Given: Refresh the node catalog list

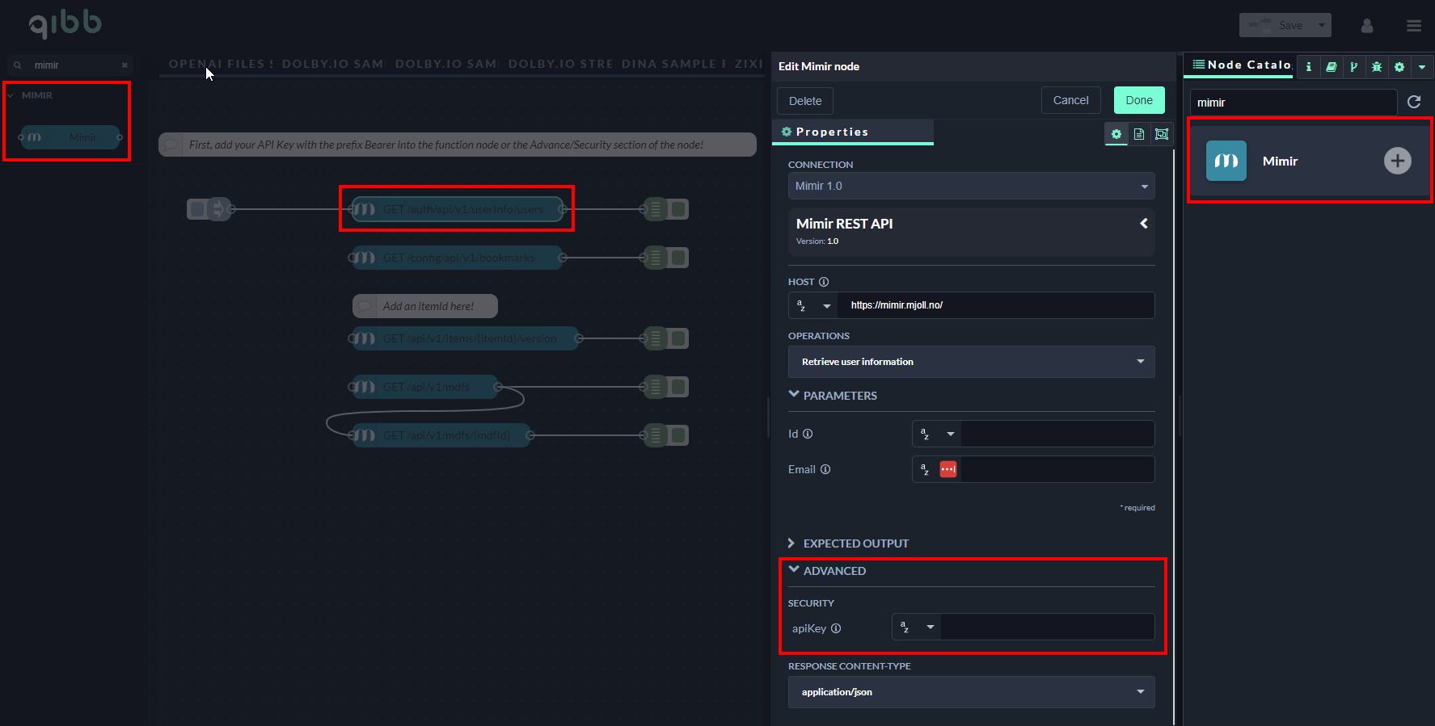Looking at the screenshot, I should (x=1414, y=102).
